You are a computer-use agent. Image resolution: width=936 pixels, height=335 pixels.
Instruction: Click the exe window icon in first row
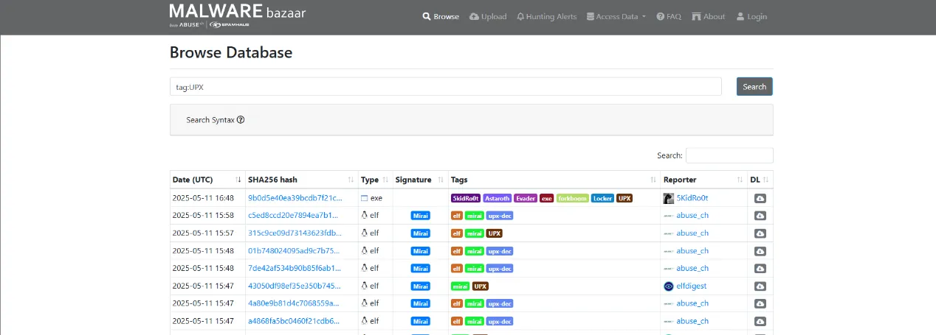pos(364,198)
